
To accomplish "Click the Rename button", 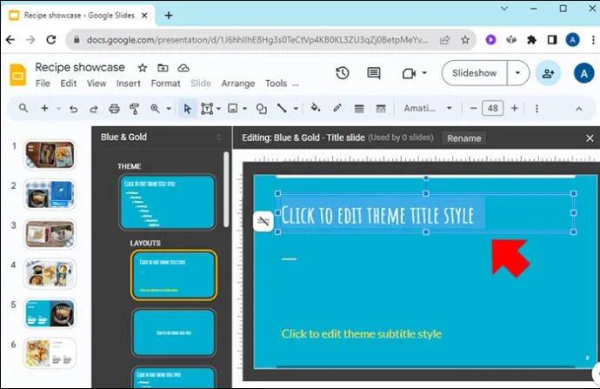I will click(x=463, y=138).
